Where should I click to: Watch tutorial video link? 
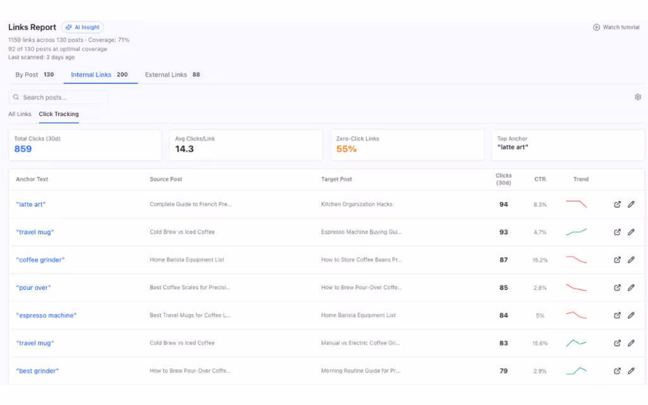pos(616,27)
